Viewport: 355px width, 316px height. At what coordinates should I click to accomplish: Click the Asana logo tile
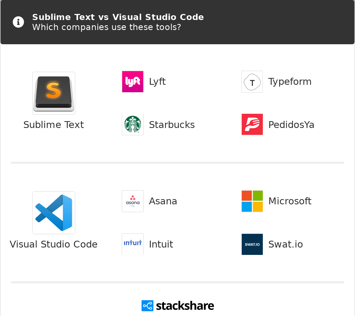(132, 201)
